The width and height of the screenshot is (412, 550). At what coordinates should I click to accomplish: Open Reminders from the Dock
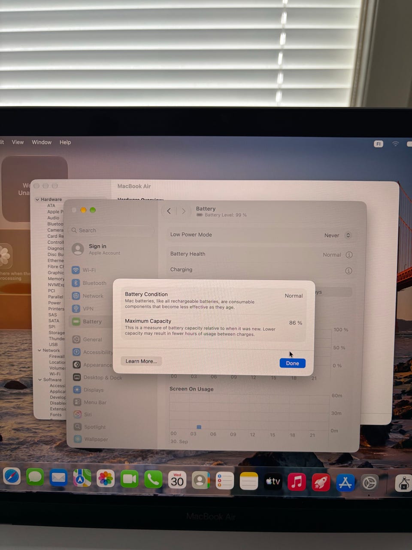[224, 481]
